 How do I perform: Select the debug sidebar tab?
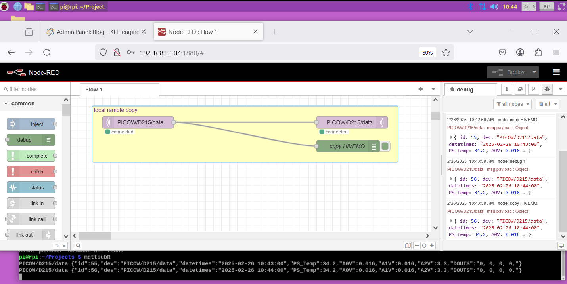[471, 90]
